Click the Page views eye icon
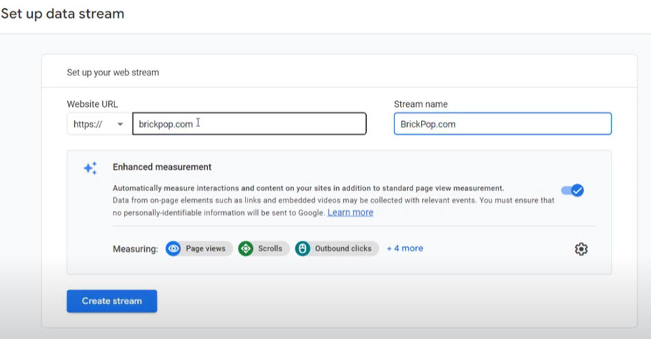This screenshot has height=339, width=651. [173, 249]
